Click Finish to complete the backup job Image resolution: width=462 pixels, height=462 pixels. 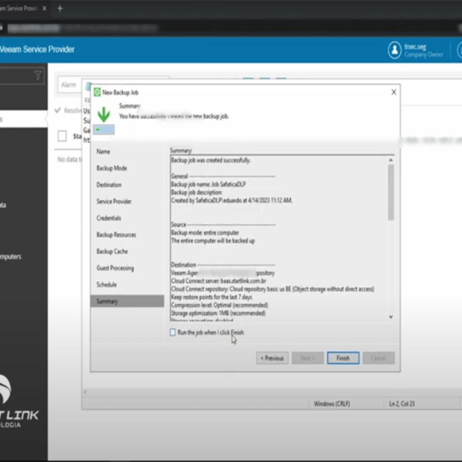tap(343, 358)
